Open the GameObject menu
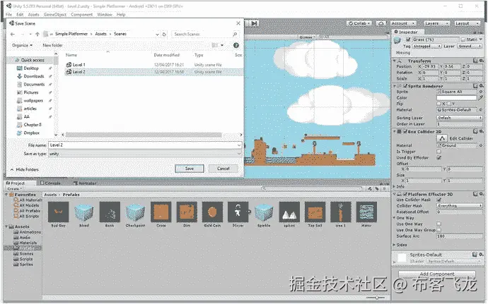This screenshot has height=304, width=488. tap(55, 15)
